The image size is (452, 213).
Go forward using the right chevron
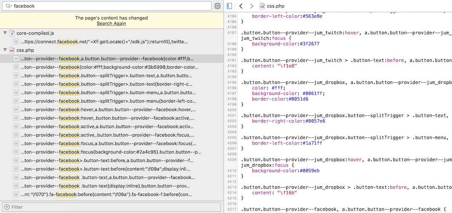click(251, 6)
